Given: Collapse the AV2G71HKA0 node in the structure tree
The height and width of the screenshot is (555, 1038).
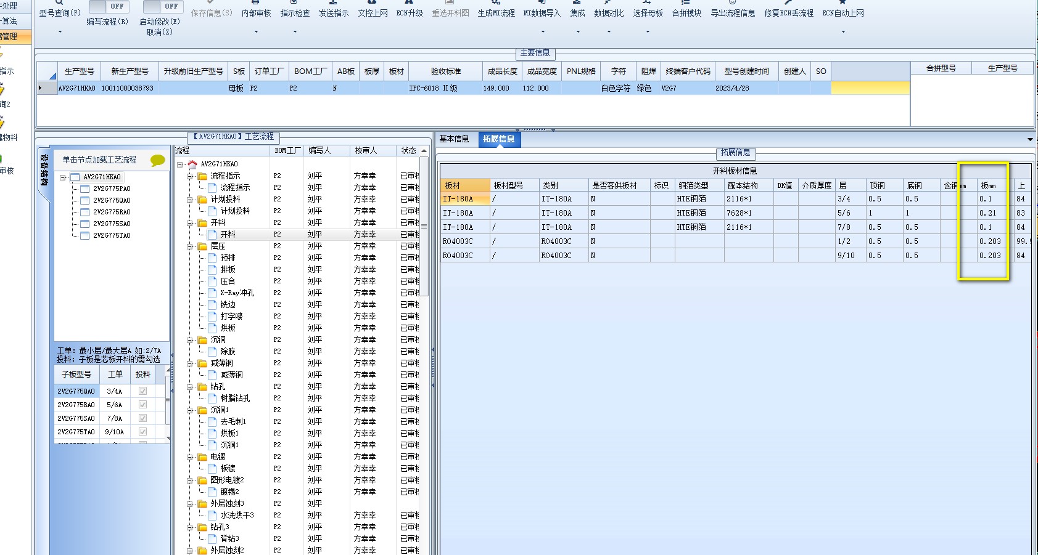Looking at the screenshot, I should click(63, 177).
